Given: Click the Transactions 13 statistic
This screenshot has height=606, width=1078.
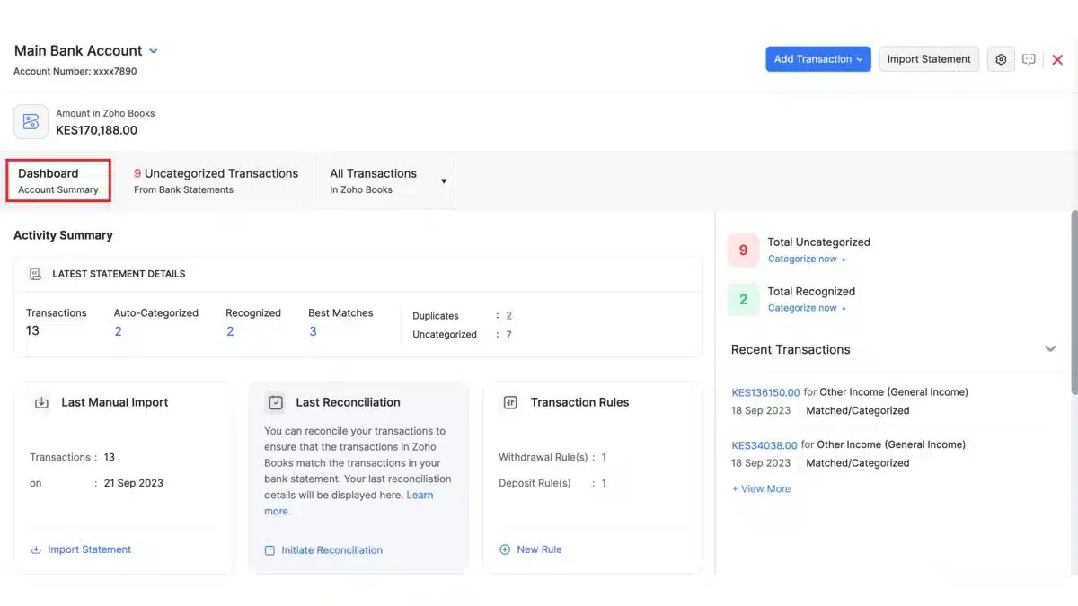Looking at the screenshot, I should coord(56,322).
